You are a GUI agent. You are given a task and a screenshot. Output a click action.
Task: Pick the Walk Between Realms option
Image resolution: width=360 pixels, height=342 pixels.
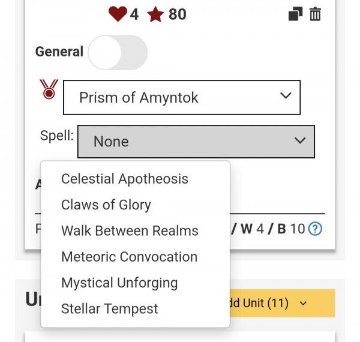click(130, 231)
